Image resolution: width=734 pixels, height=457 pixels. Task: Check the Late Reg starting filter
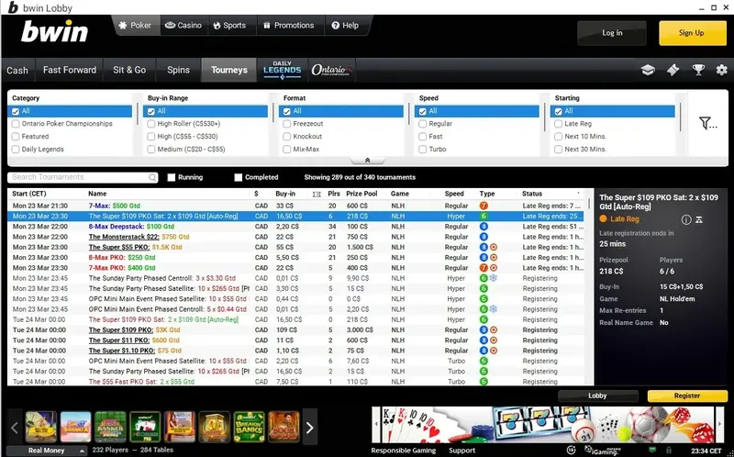pyautogui.click(x=558, y=124)
